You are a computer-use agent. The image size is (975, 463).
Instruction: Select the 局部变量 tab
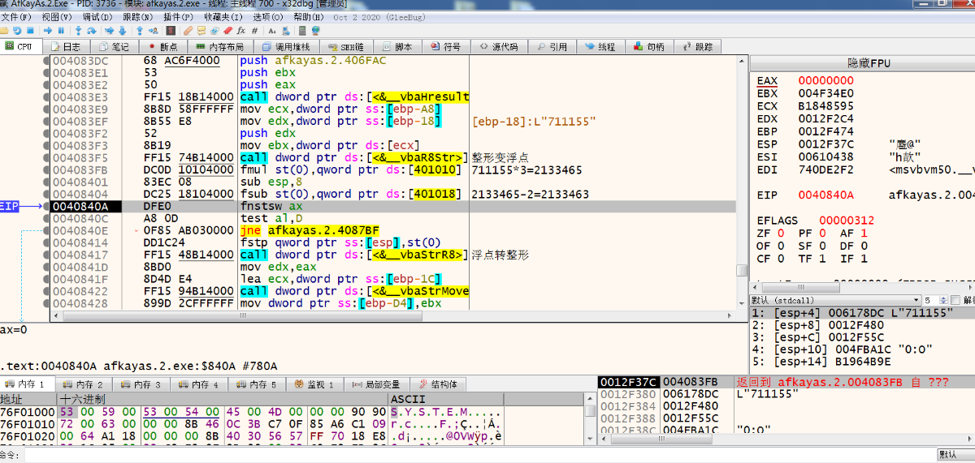[x=377, y=384]
